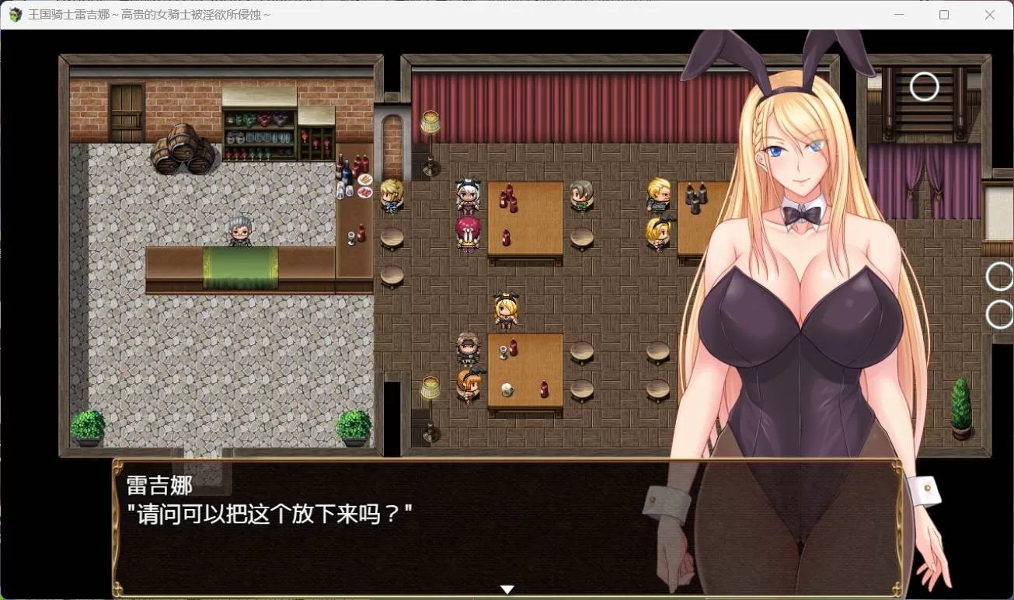1014x600 pixels.
Task: Click the stacked wooden barrels
Action: 183,148
